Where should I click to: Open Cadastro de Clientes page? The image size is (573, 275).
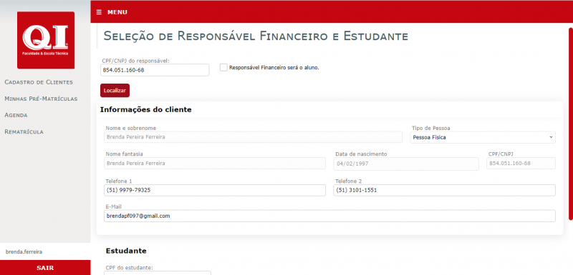[x=39, y=82]
